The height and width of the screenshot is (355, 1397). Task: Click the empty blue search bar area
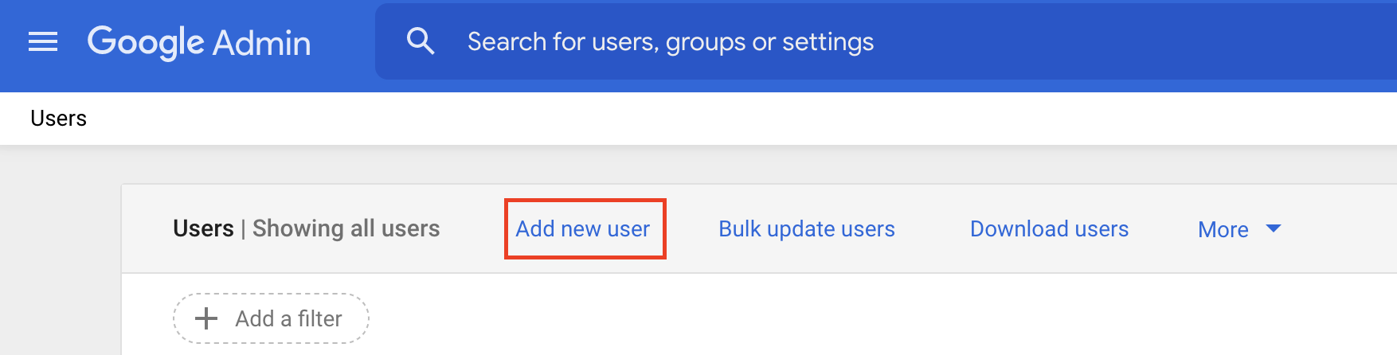click(1115, 41)
